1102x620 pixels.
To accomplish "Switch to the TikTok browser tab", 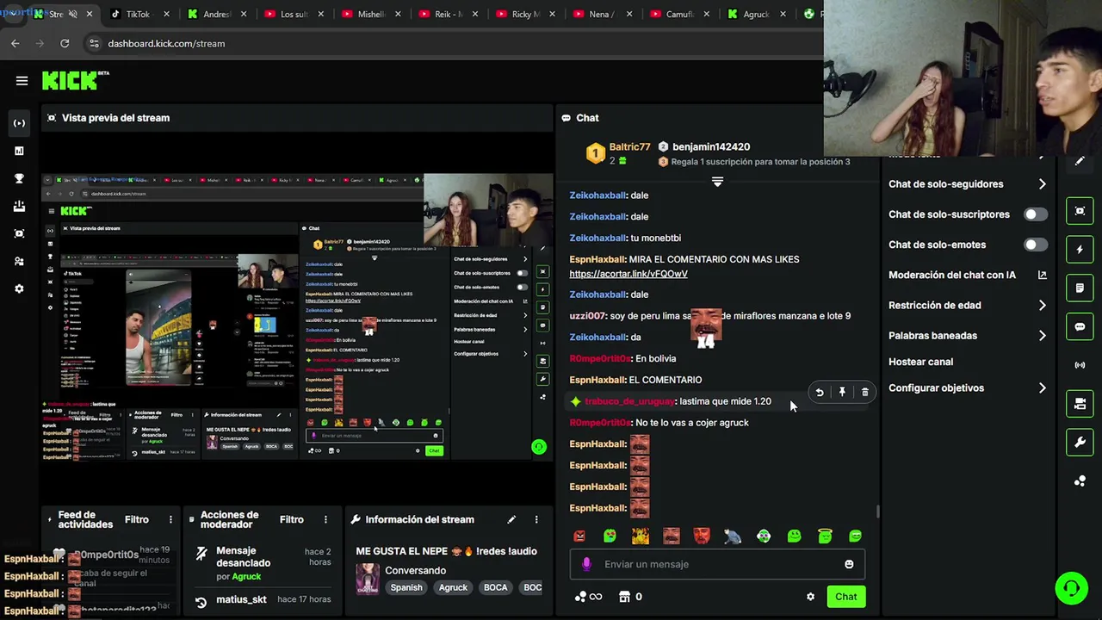I will 140,14.
